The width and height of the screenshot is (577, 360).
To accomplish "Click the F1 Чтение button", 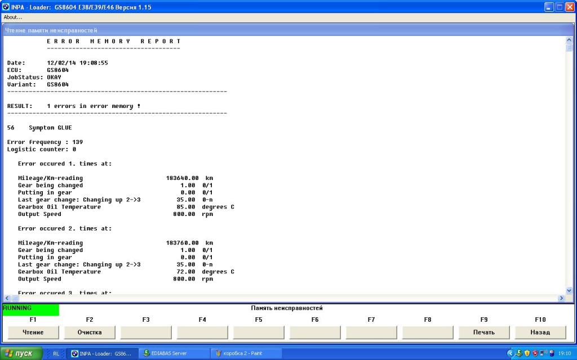I will coord(33,332).
